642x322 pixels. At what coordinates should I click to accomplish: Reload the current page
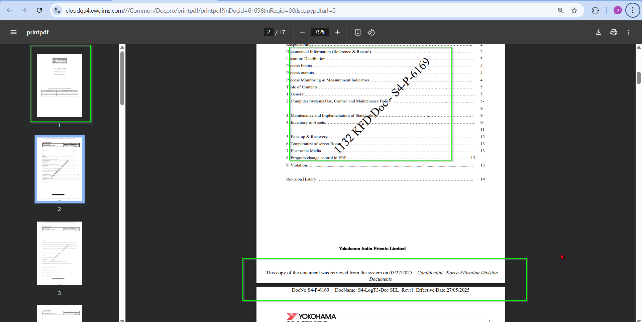click(39, 10)
